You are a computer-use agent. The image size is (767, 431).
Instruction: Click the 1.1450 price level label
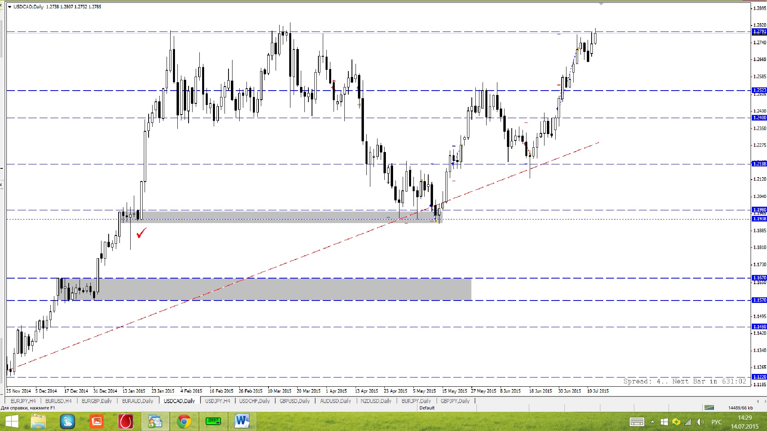tap(759, 326)
